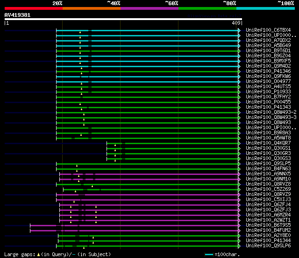The height and width of the screenshot is (258, 299).
Task: Click UniRef100_Q6ZFJ3 label
Action: 268,210
